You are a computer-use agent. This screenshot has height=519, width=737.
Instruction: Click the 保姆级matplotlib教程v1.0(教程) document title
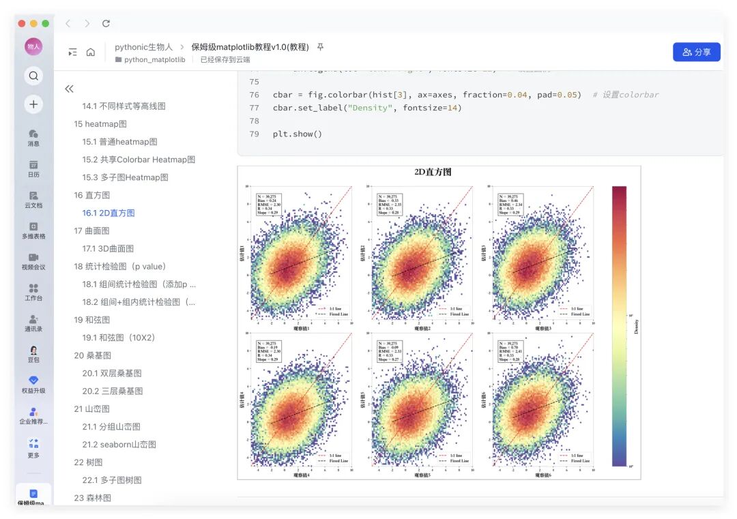pyautogui.click(x=250, y=47)
